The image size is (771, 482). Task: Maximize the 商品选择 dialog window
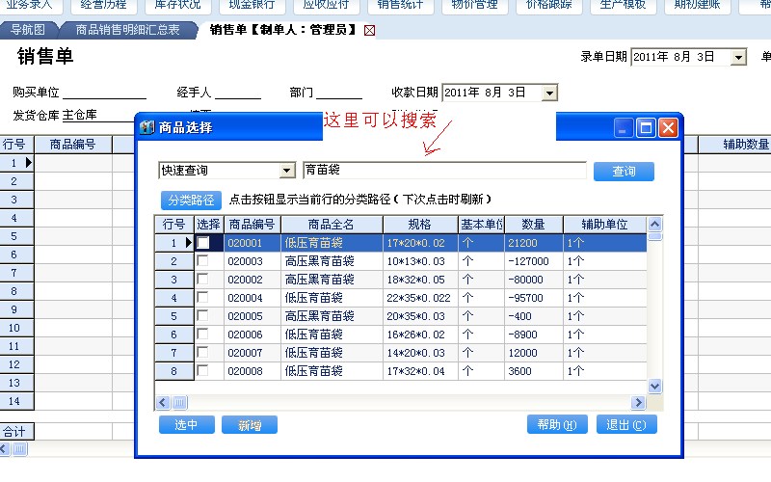coord(646,127)
